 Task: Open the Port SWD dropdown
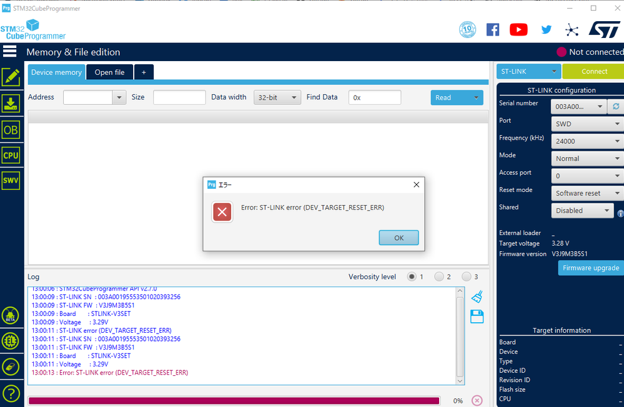point(587,124)
